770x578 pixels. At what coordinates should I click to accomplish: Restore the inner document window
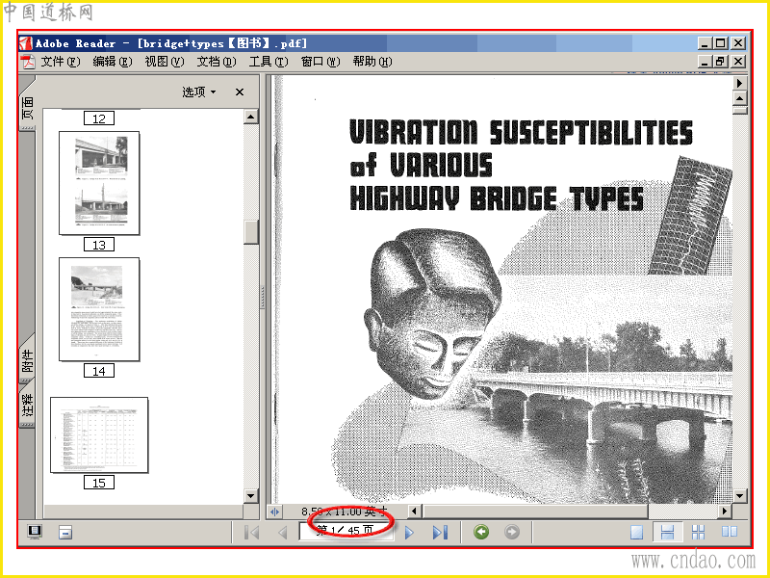click(721, 62)
